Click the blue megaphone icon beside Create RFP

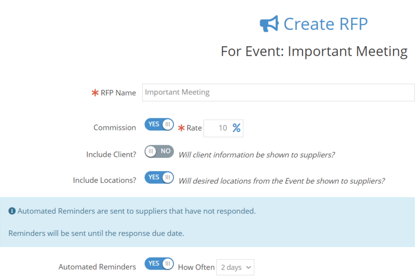point(269,23)
